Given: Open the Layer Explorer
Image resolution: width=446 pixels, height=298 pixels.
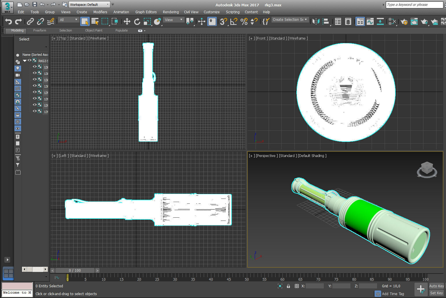Looking at the screenshot, I should click(348, 21).
